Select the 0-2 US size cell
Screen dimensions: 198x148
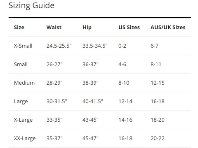pos(122,46)
